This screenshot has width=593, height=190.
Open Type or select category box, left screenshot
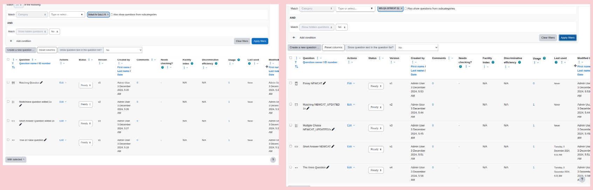tap(67, 14)
